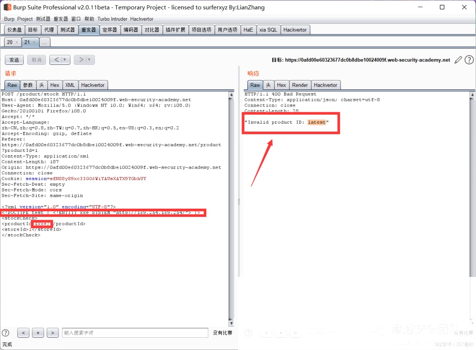Image resolution: width=476 pixels, height=350 pixels.
Task: Click request search next match button
Action: [x=52, y=333]
